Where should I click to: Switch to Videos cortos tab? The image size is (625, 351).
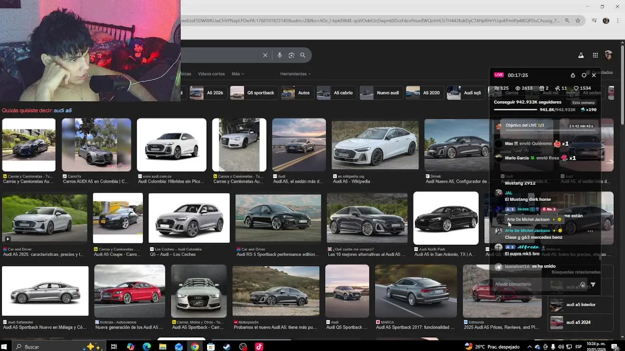[x=211, y=74]
